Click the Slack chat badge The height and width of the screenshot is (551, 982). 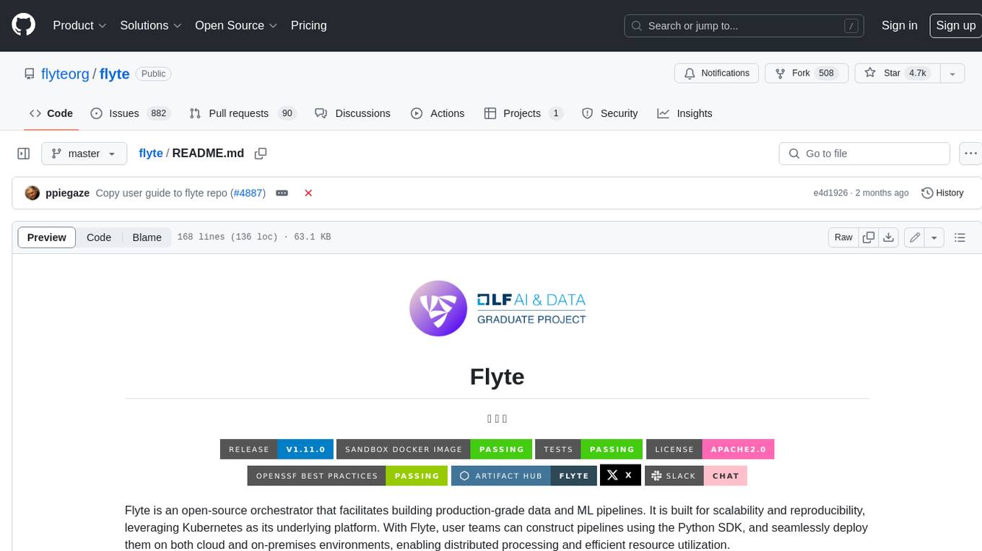click(695, 475)
